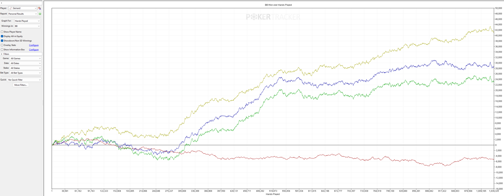Enable the Show Player Name checkbox
Viewport: 504px width, 196px height.
[2, 32]
